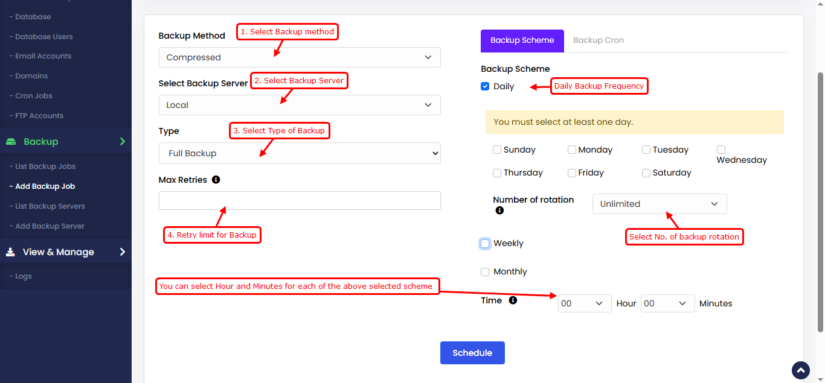This screenshot has height=383, width=825.
Task: Open the Number of rotation Unlimited dropdown
Action: [x=660, y=204]
